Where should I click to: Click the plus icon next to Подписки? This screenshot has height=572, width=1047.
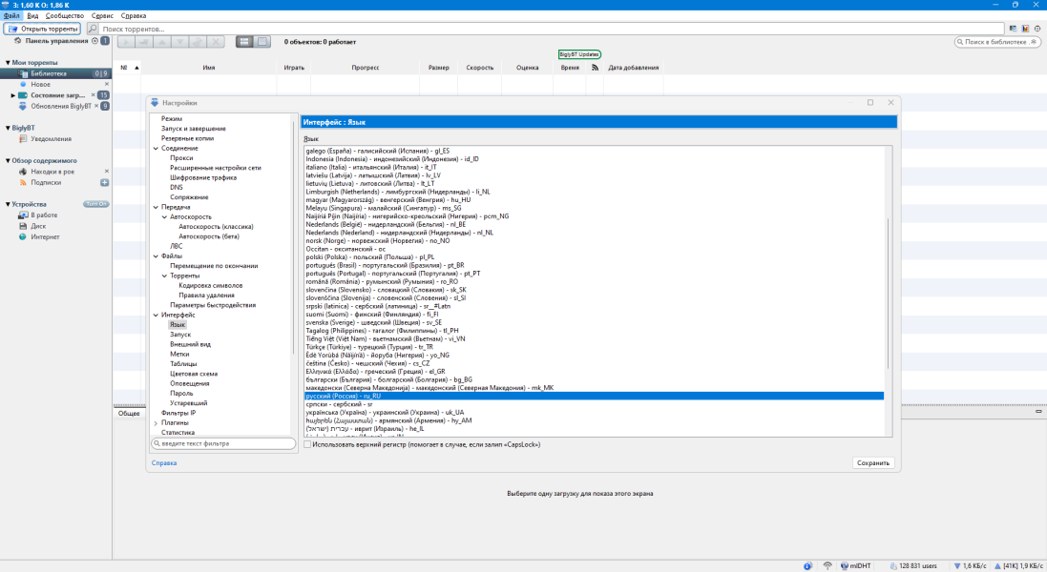point(105,182)
